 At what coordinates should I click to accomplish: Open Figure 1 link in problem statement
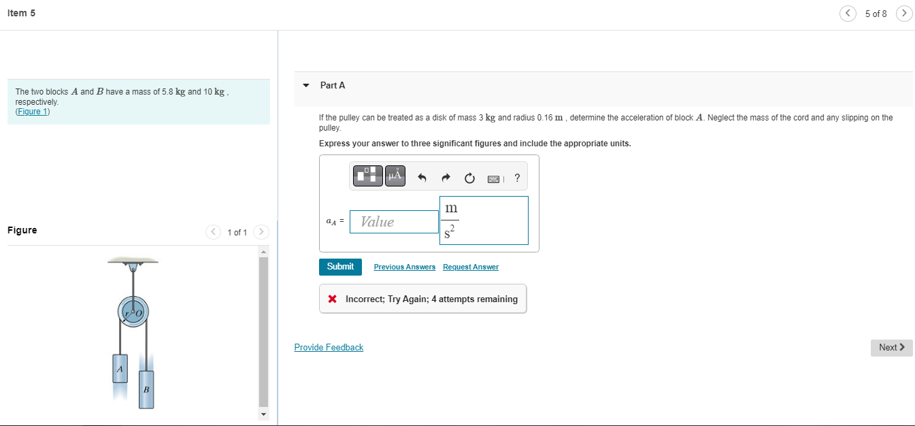(32, 111)
